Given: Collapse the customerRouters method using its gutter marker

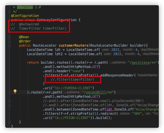Looking at the screenshot, I should pos(10,46).
